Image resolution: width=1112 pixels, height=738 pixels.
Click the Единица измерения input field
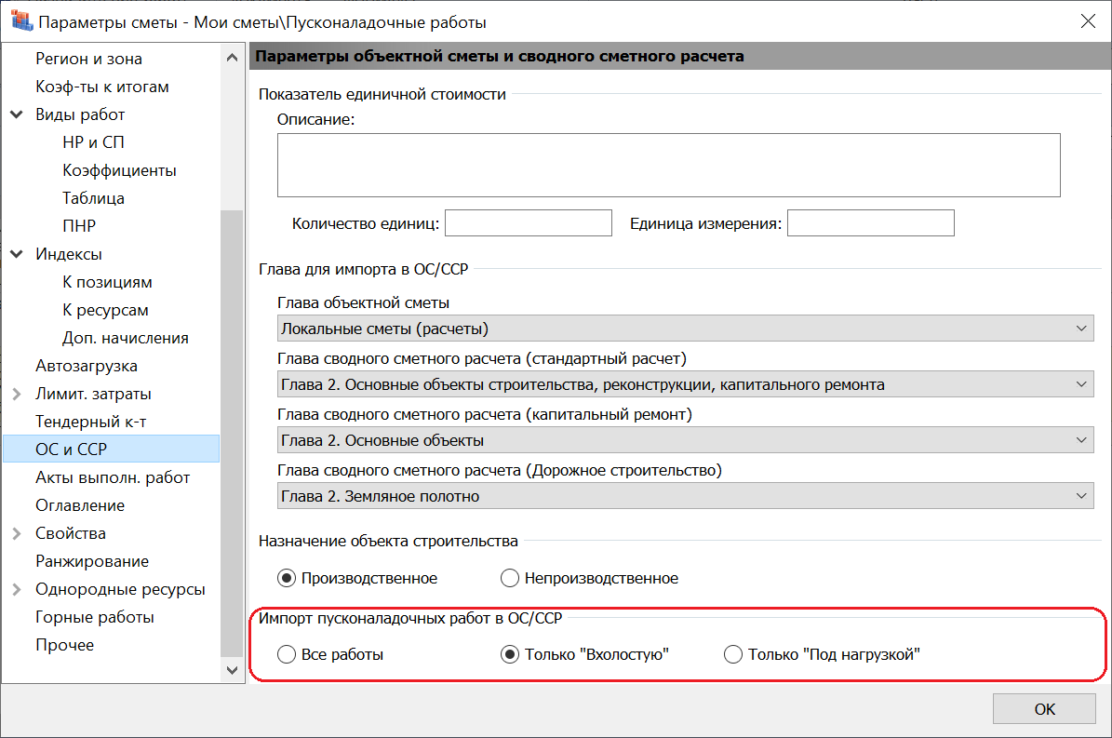[x=871, y=223]
